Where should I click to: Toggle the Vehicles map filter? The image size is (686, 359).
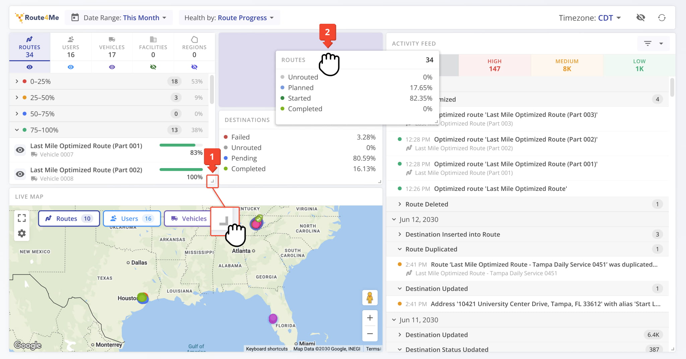click(x=188, y=218)
